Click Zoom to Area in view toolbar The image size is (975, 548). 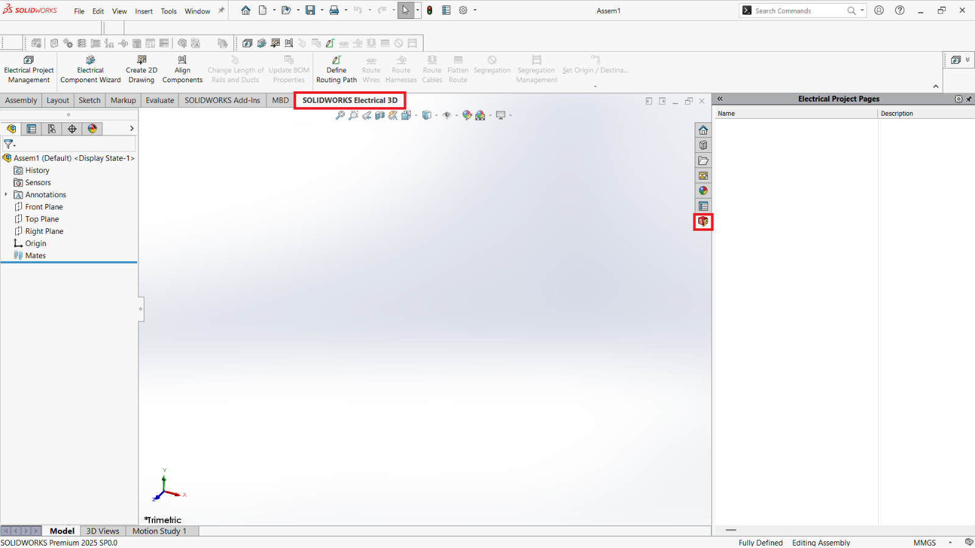[x=353, y=115]
